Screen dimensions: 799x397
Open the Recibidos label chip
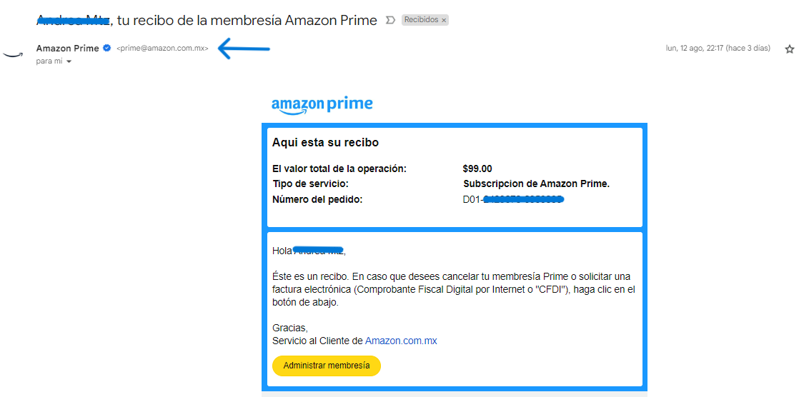[421, 20]
